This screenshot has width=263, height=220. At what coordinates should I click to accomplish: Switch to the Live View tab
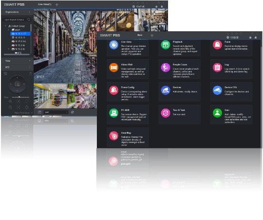45,4
